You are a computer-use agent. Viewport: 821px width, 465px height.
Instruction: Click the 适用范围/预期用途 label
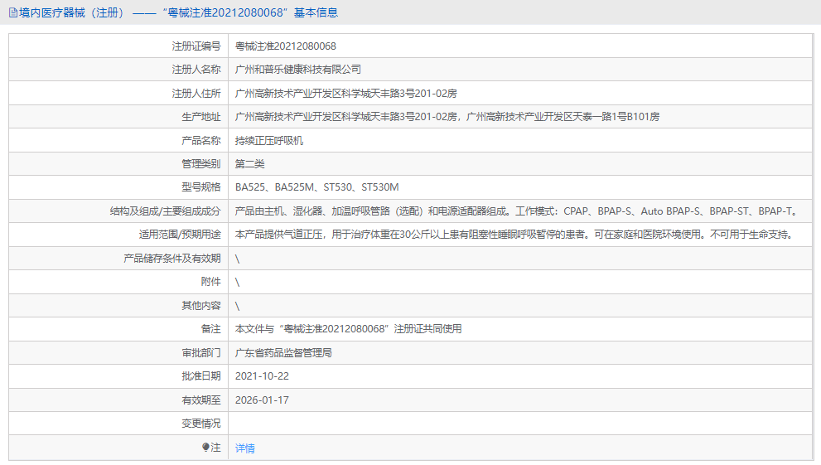tap(180, 235)
